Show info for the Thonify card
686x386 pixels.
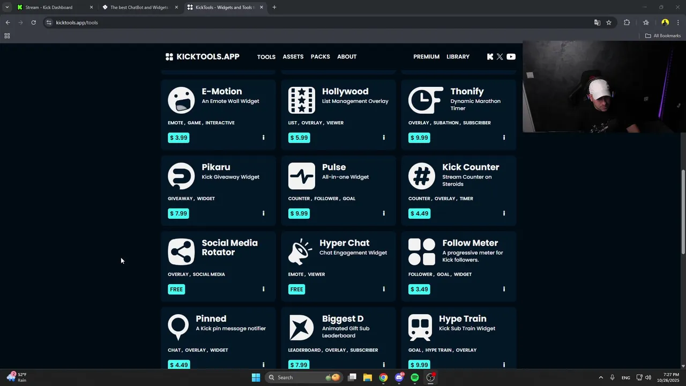[504, 138]
